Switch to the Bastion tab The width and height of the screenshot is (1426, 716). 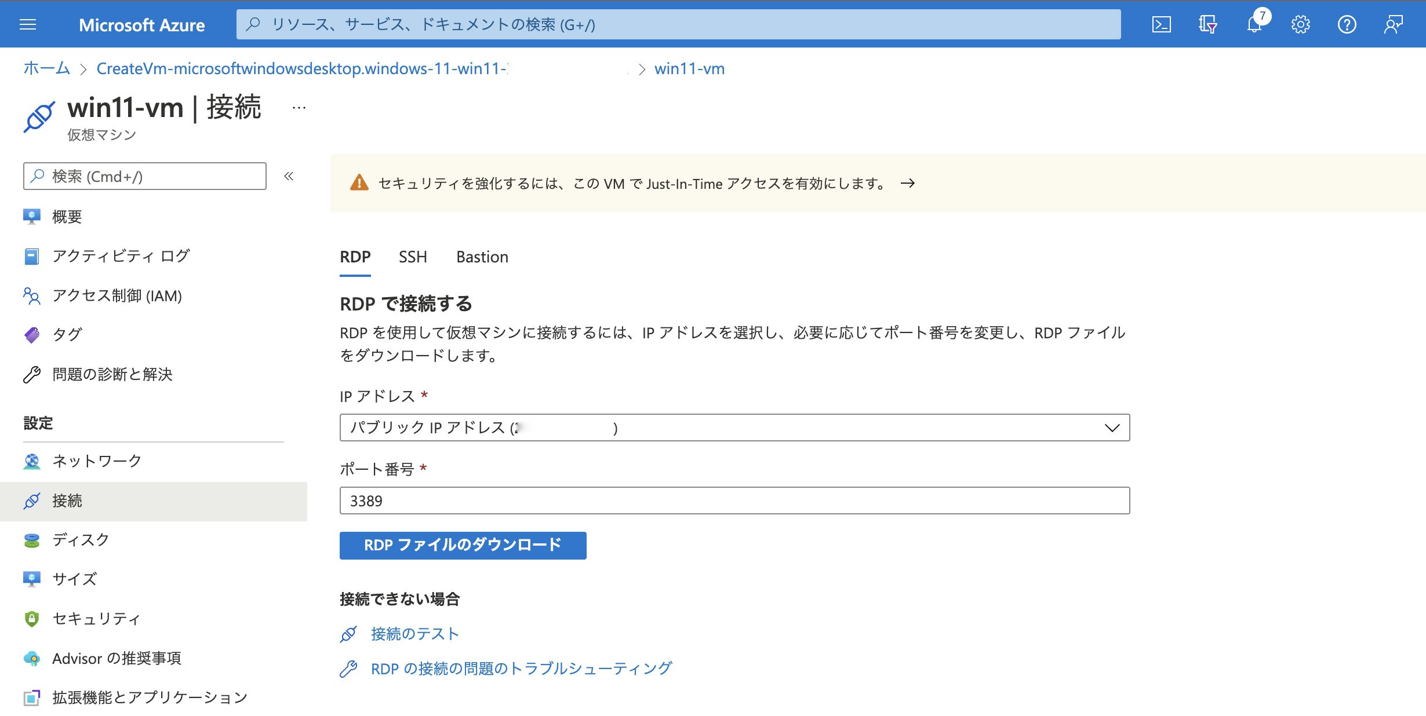pyautogui.click(x=482, y=257)
